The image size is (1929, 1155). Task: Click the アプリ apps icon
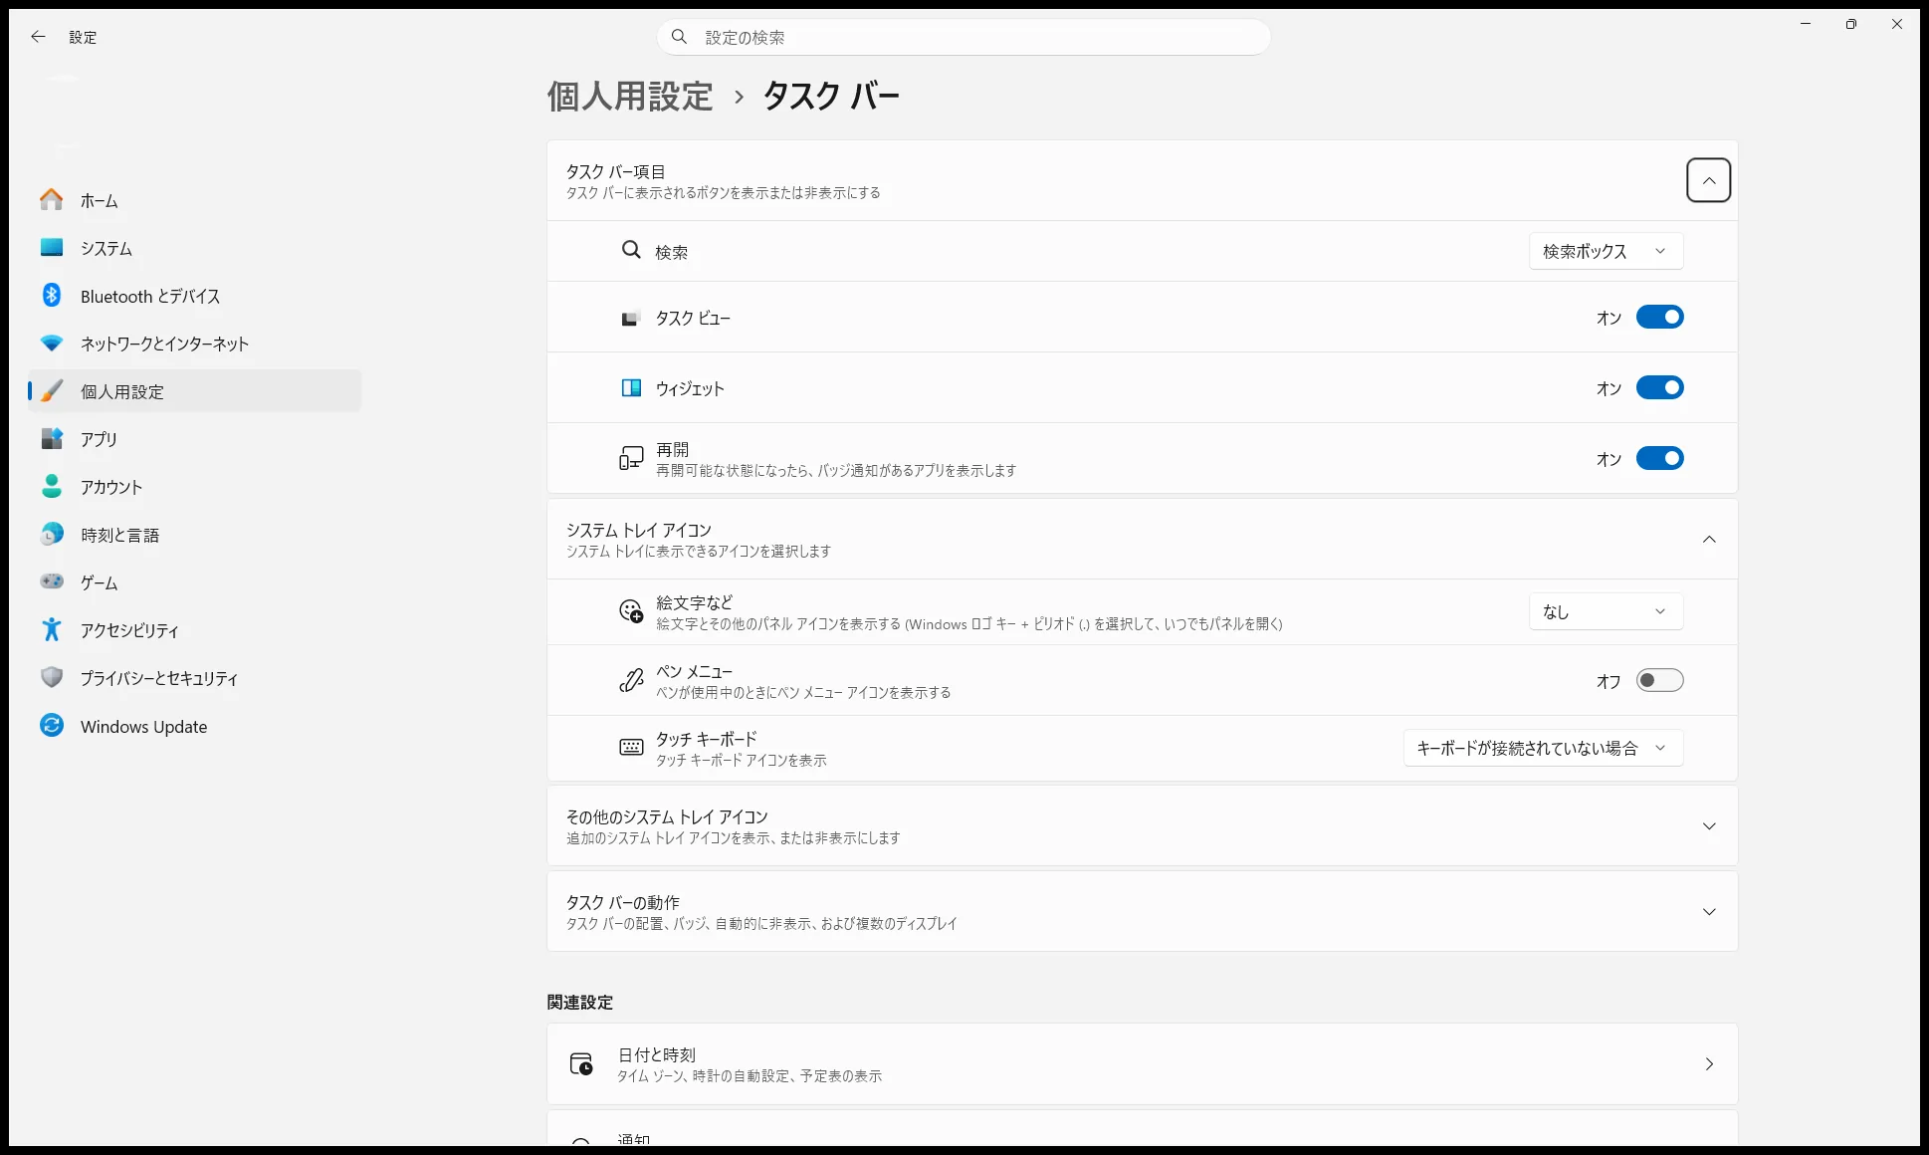(x=52, y=439)
